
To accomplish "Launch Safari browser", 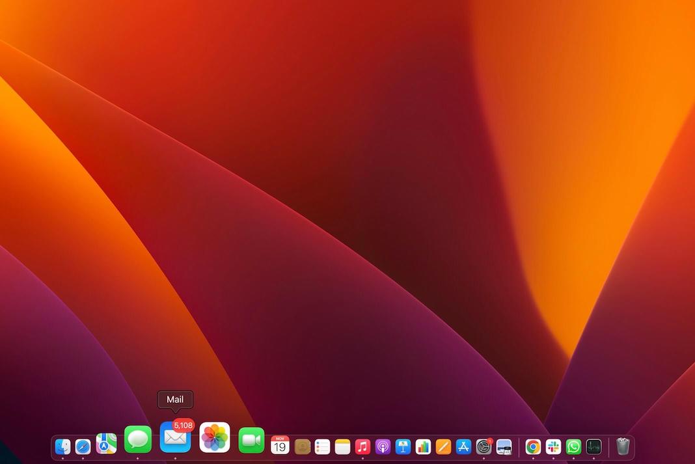I will click(83, 446).
